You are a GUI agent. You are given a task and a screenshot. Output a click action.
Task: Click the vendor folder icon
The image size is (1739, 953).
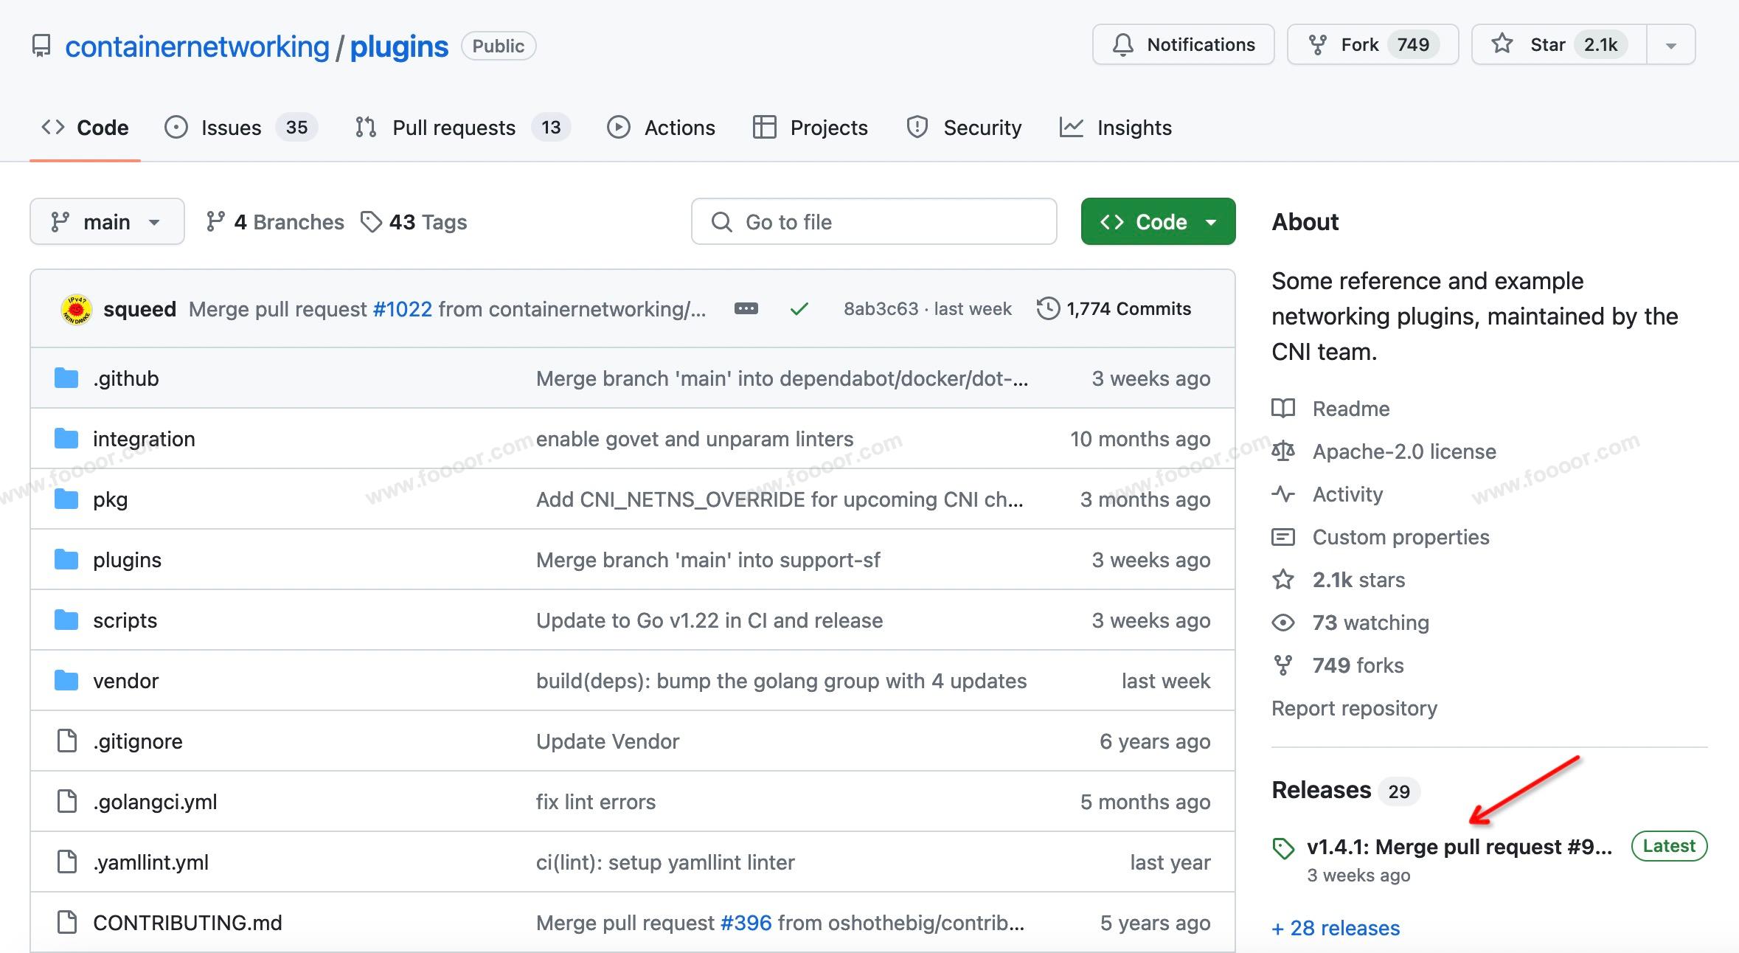(66, 681)
